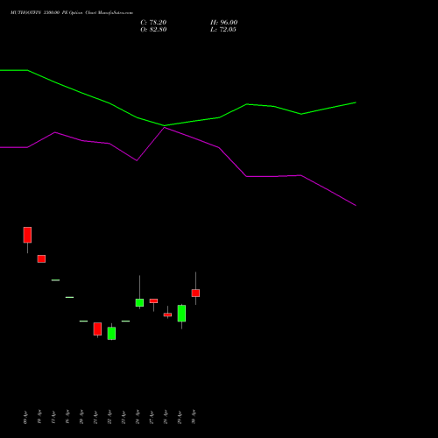Select the red candle for 09 Apr
Image resolution: width=438 pixels, height=438 pixels.
(x=27, y=235)
